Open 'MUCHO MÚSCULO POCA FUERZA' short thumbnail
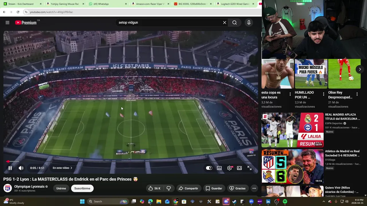This screenshot has height=206, width=367. pos(311,74)
